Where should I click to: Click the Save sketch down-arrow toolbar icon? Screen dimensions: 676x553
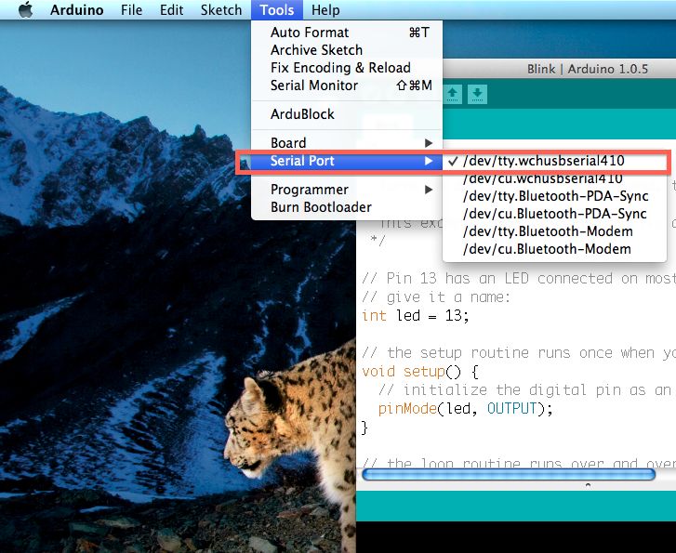[477, 94]
